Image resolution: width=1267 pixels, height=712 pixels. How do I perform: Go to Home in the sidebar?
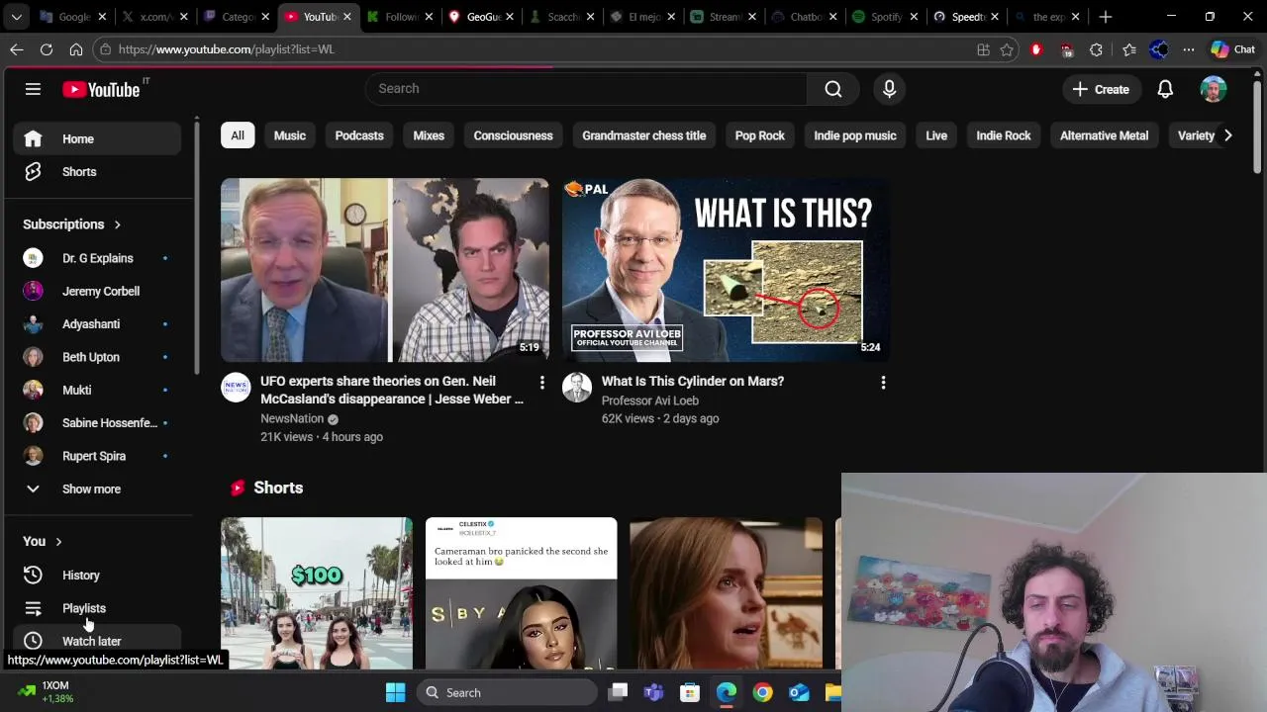(97, 138)
